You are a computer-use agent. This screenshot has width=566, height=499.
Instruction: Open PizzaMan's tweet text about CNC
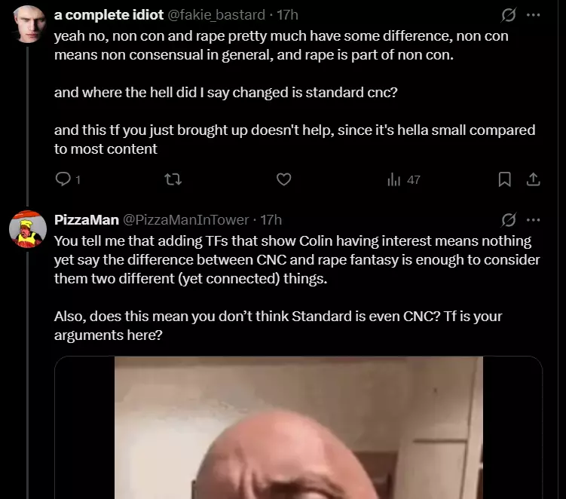click(x=297, y=288)
